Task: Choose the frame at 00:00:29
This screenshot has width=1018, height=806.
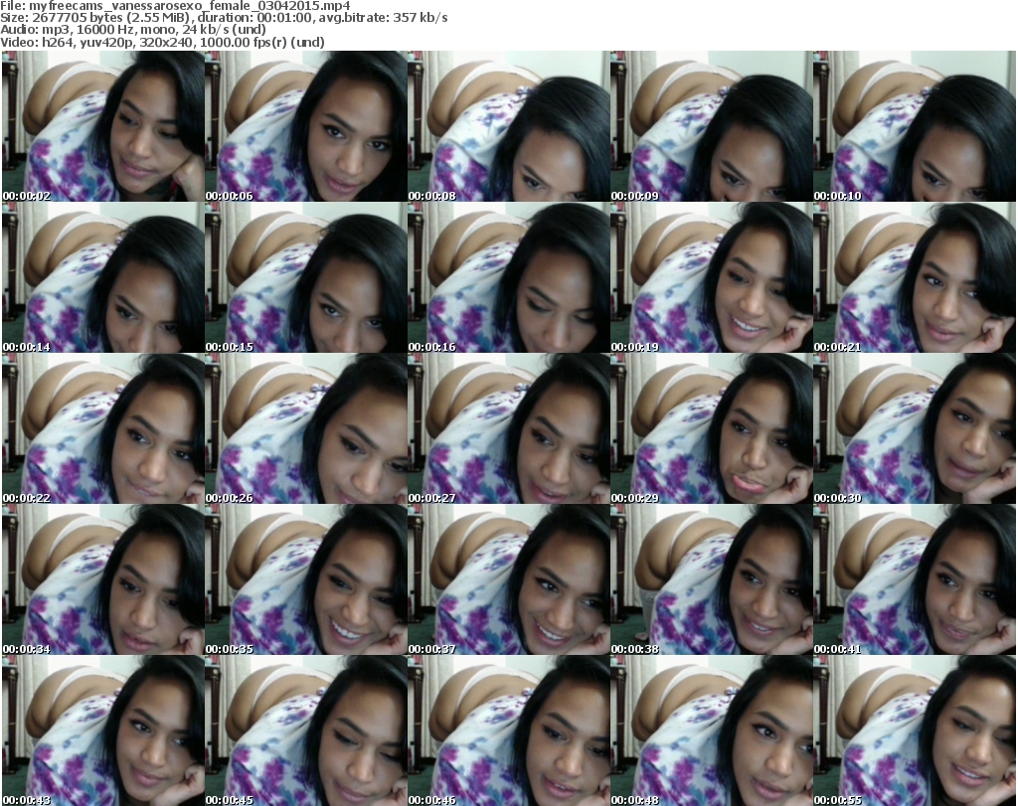Action: coord(711,429)
